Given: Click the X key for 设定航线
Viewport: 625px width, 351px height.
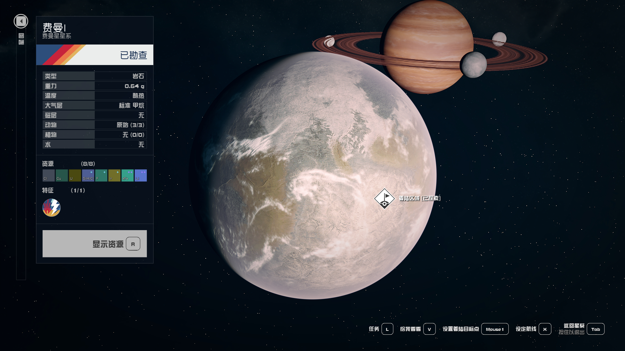Looking at the screenshot, I should [x=545, y=329].
